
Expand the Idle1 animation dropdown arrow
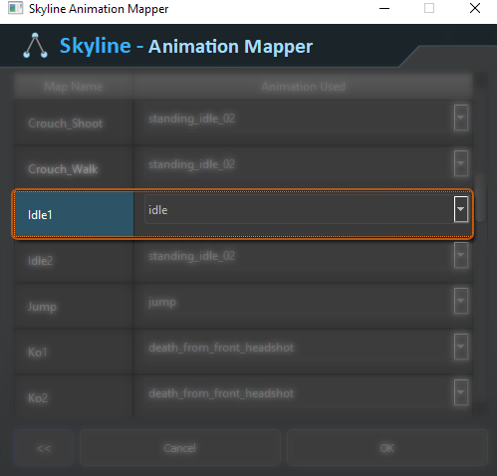pyautogui.click(x=461, y=209)
